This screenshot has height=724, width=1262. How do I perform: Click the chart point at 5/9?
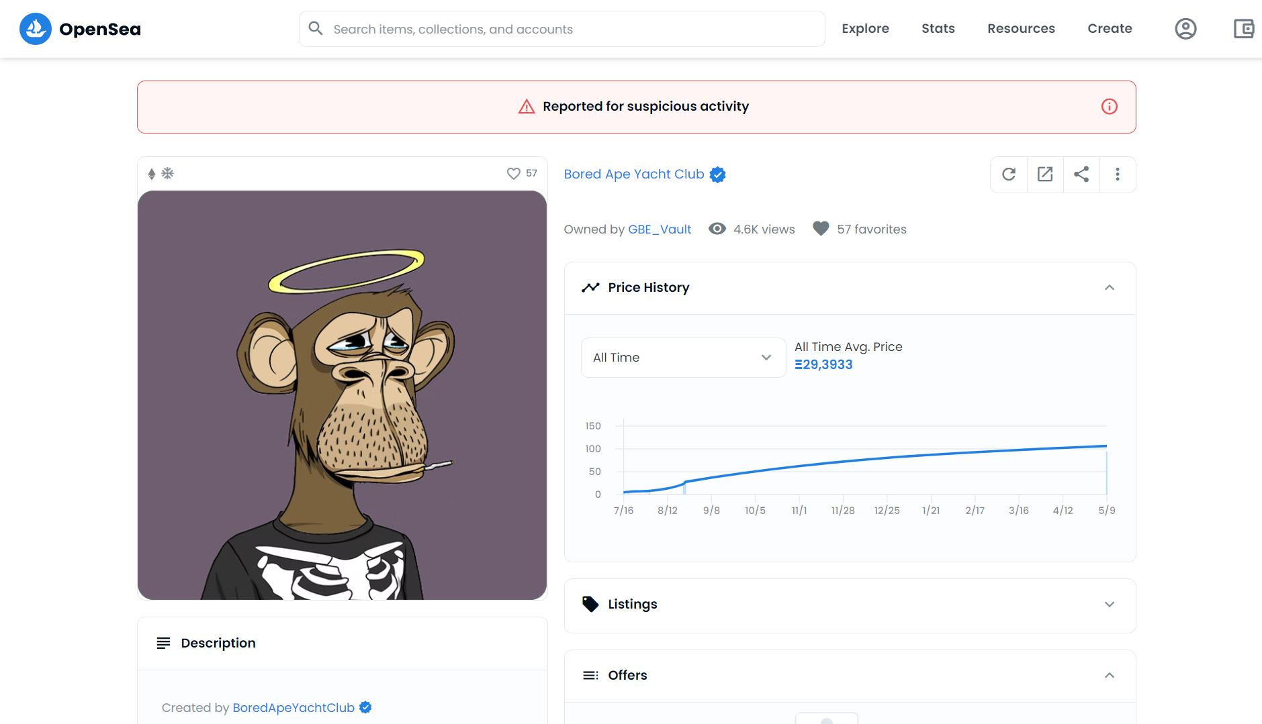[1106, 446]
